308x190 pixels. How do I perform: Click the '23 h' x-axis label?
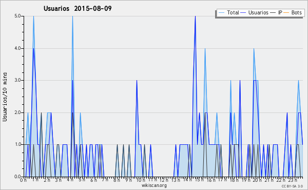pyautogui.click(x=292, y=180)
